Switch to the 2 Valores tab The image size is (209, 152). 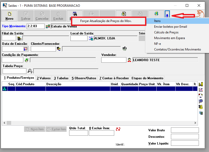(x=44, y=78)
